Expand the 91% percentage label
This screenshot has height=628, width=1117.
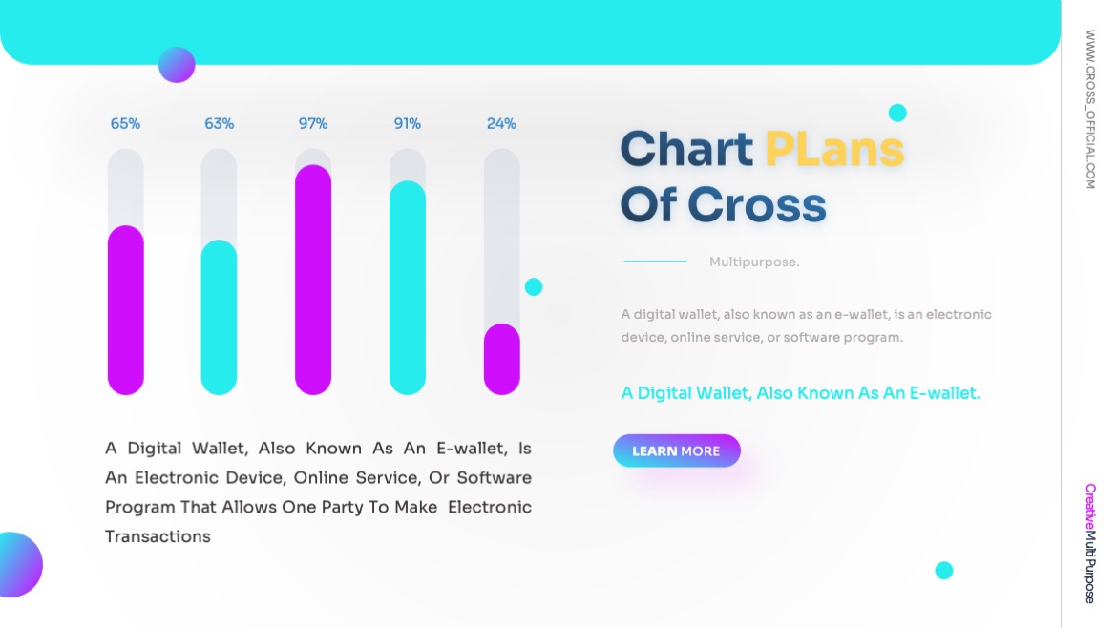tap(408, 123)
